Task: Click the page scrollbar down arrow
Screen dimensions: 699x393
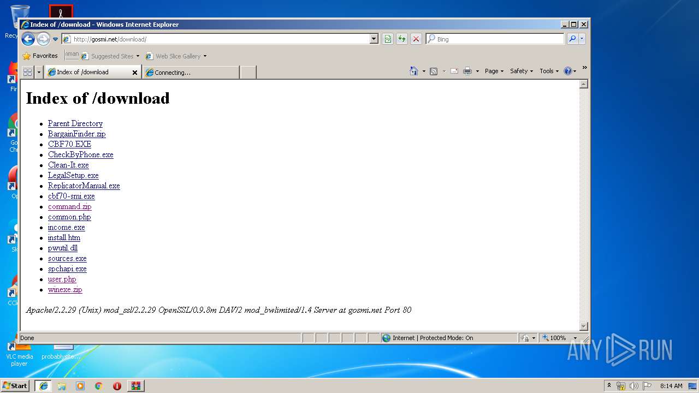Action: tap(583, 326)
